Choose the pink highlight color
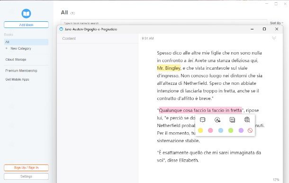The width and height of the screenshot is (289, 183). click(x=210, y=130)
